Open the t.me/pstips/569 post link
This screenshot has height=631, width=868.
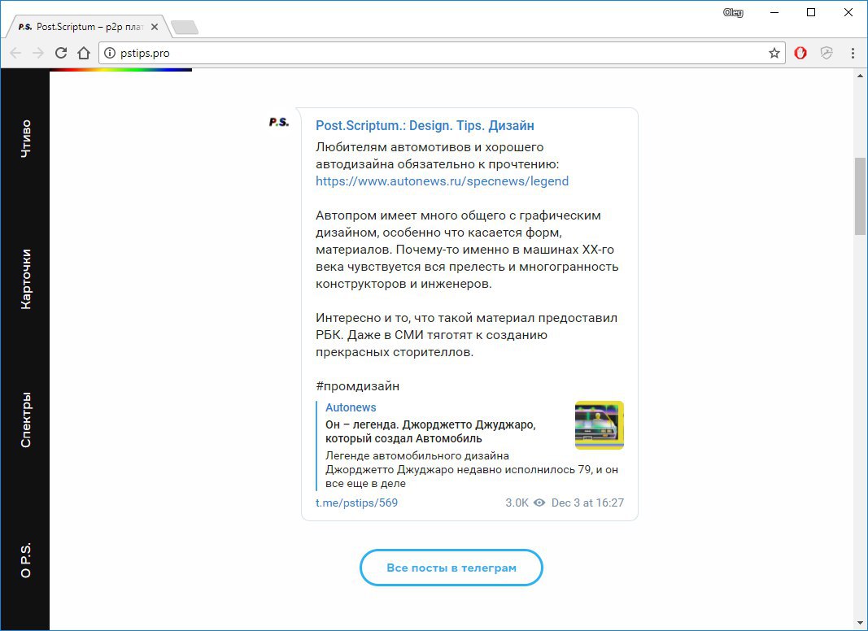coord(356,503)
